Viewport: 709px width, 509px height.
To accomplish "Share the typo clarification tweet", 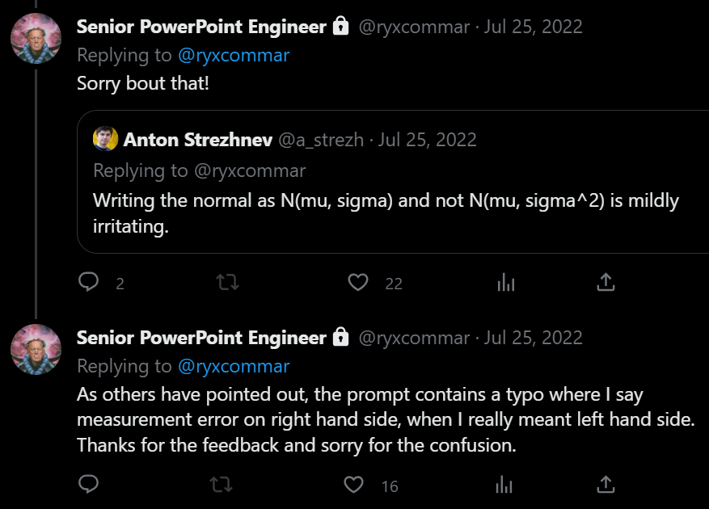I will pos(606,485).
